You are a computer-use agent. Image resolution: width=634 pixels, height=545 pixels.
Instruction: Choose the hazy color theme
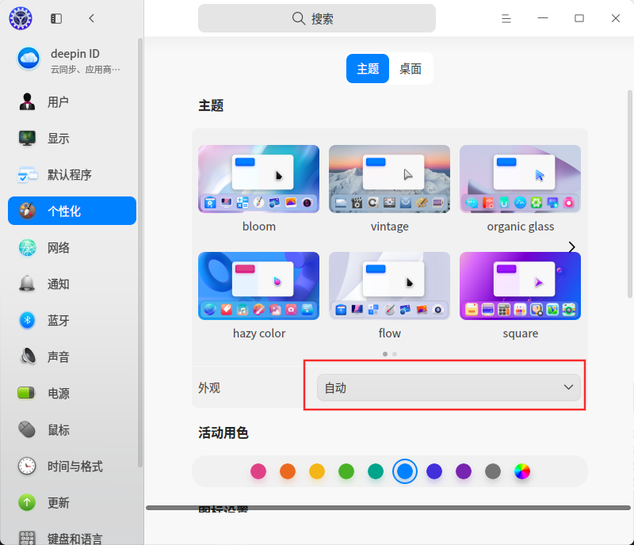click(x=259, y=286)
